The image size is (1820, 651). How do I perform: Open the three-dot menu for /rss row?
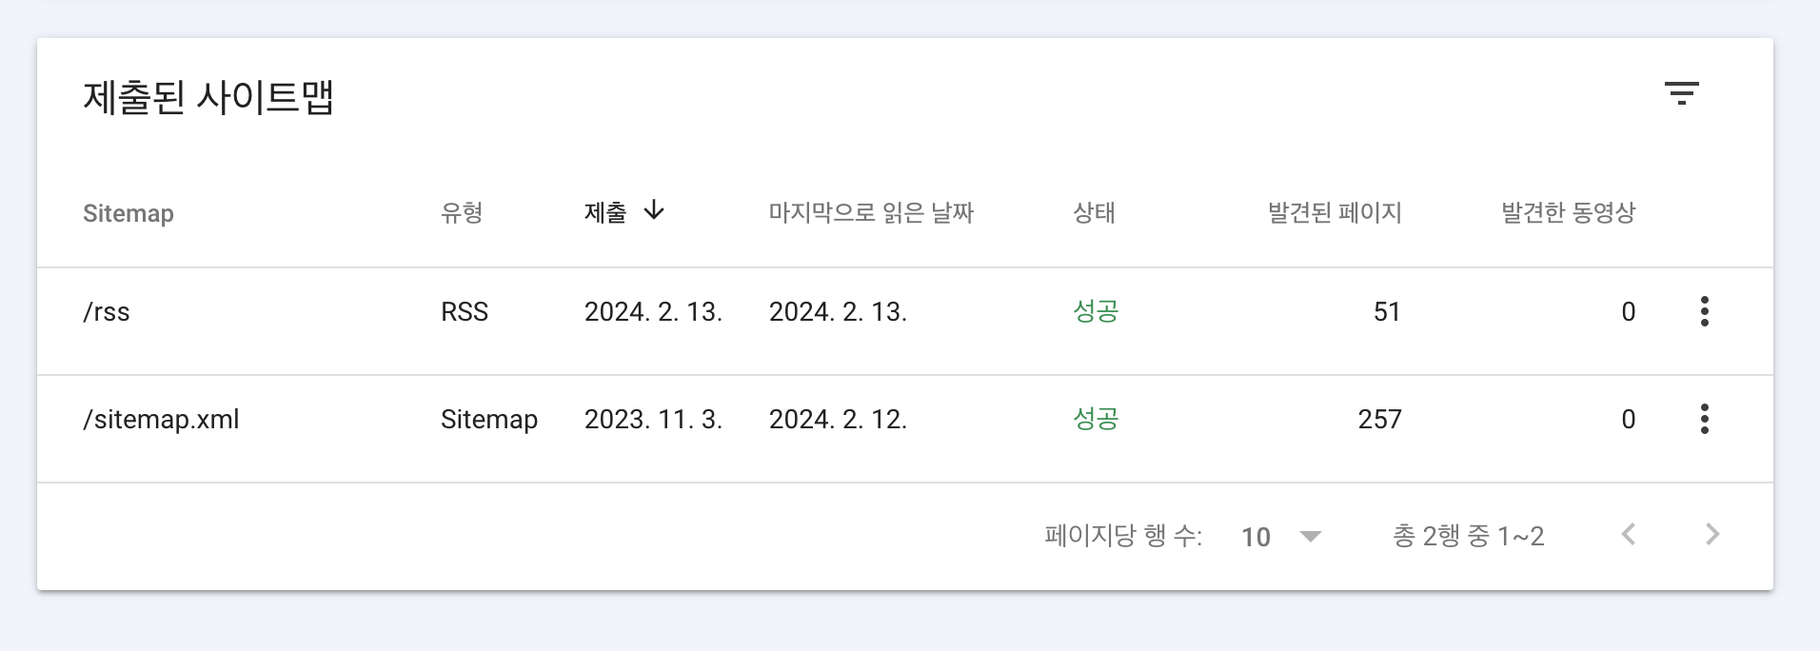pyautogui.click(x=1705, y=311)
